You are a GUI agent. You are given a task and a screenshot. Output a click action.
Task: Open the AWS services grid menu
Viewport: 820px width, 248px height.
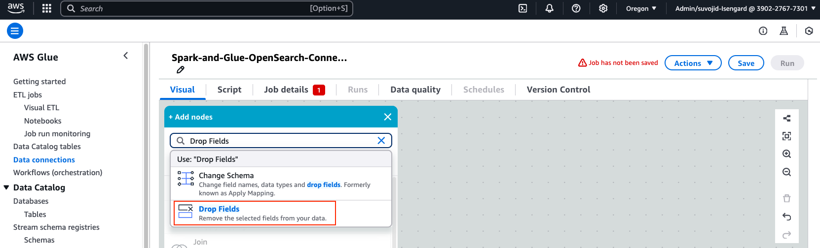(x=47, y=8)
